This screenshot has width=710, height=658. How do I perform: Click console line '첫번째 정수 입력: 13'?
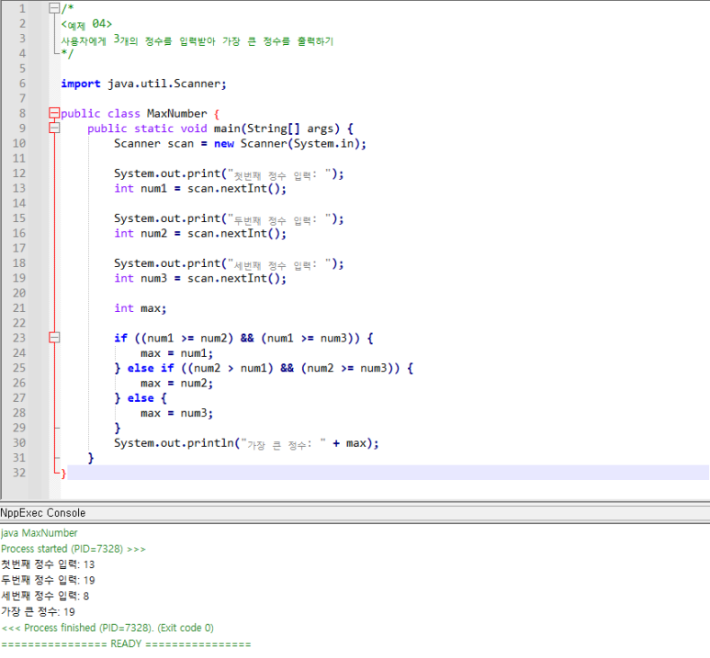click(x=48, y=564)
